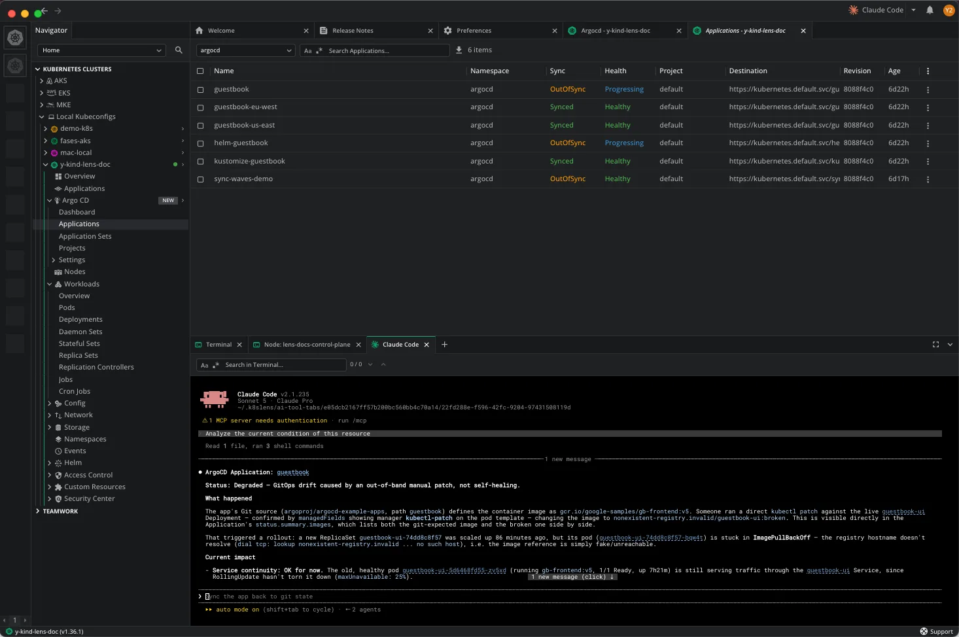The height and width of the screenshot is (637, 959).
Task: Open the guestbook application link in terminal
Action: 293,472
